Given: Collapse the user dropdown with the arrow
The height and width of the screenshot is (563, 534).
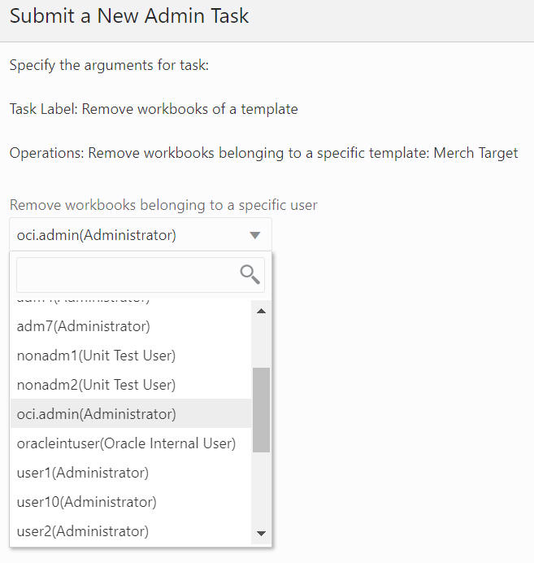Looking at the screenshot, I should (x=255, y=235).
